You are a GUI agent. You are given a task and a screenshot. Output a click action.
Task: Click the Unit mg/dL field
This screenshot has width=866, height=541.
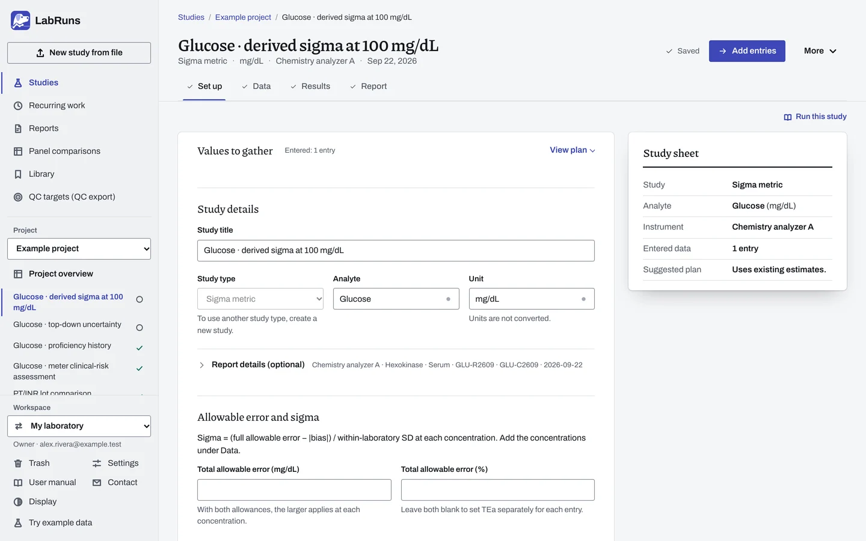tap(532, 299)
